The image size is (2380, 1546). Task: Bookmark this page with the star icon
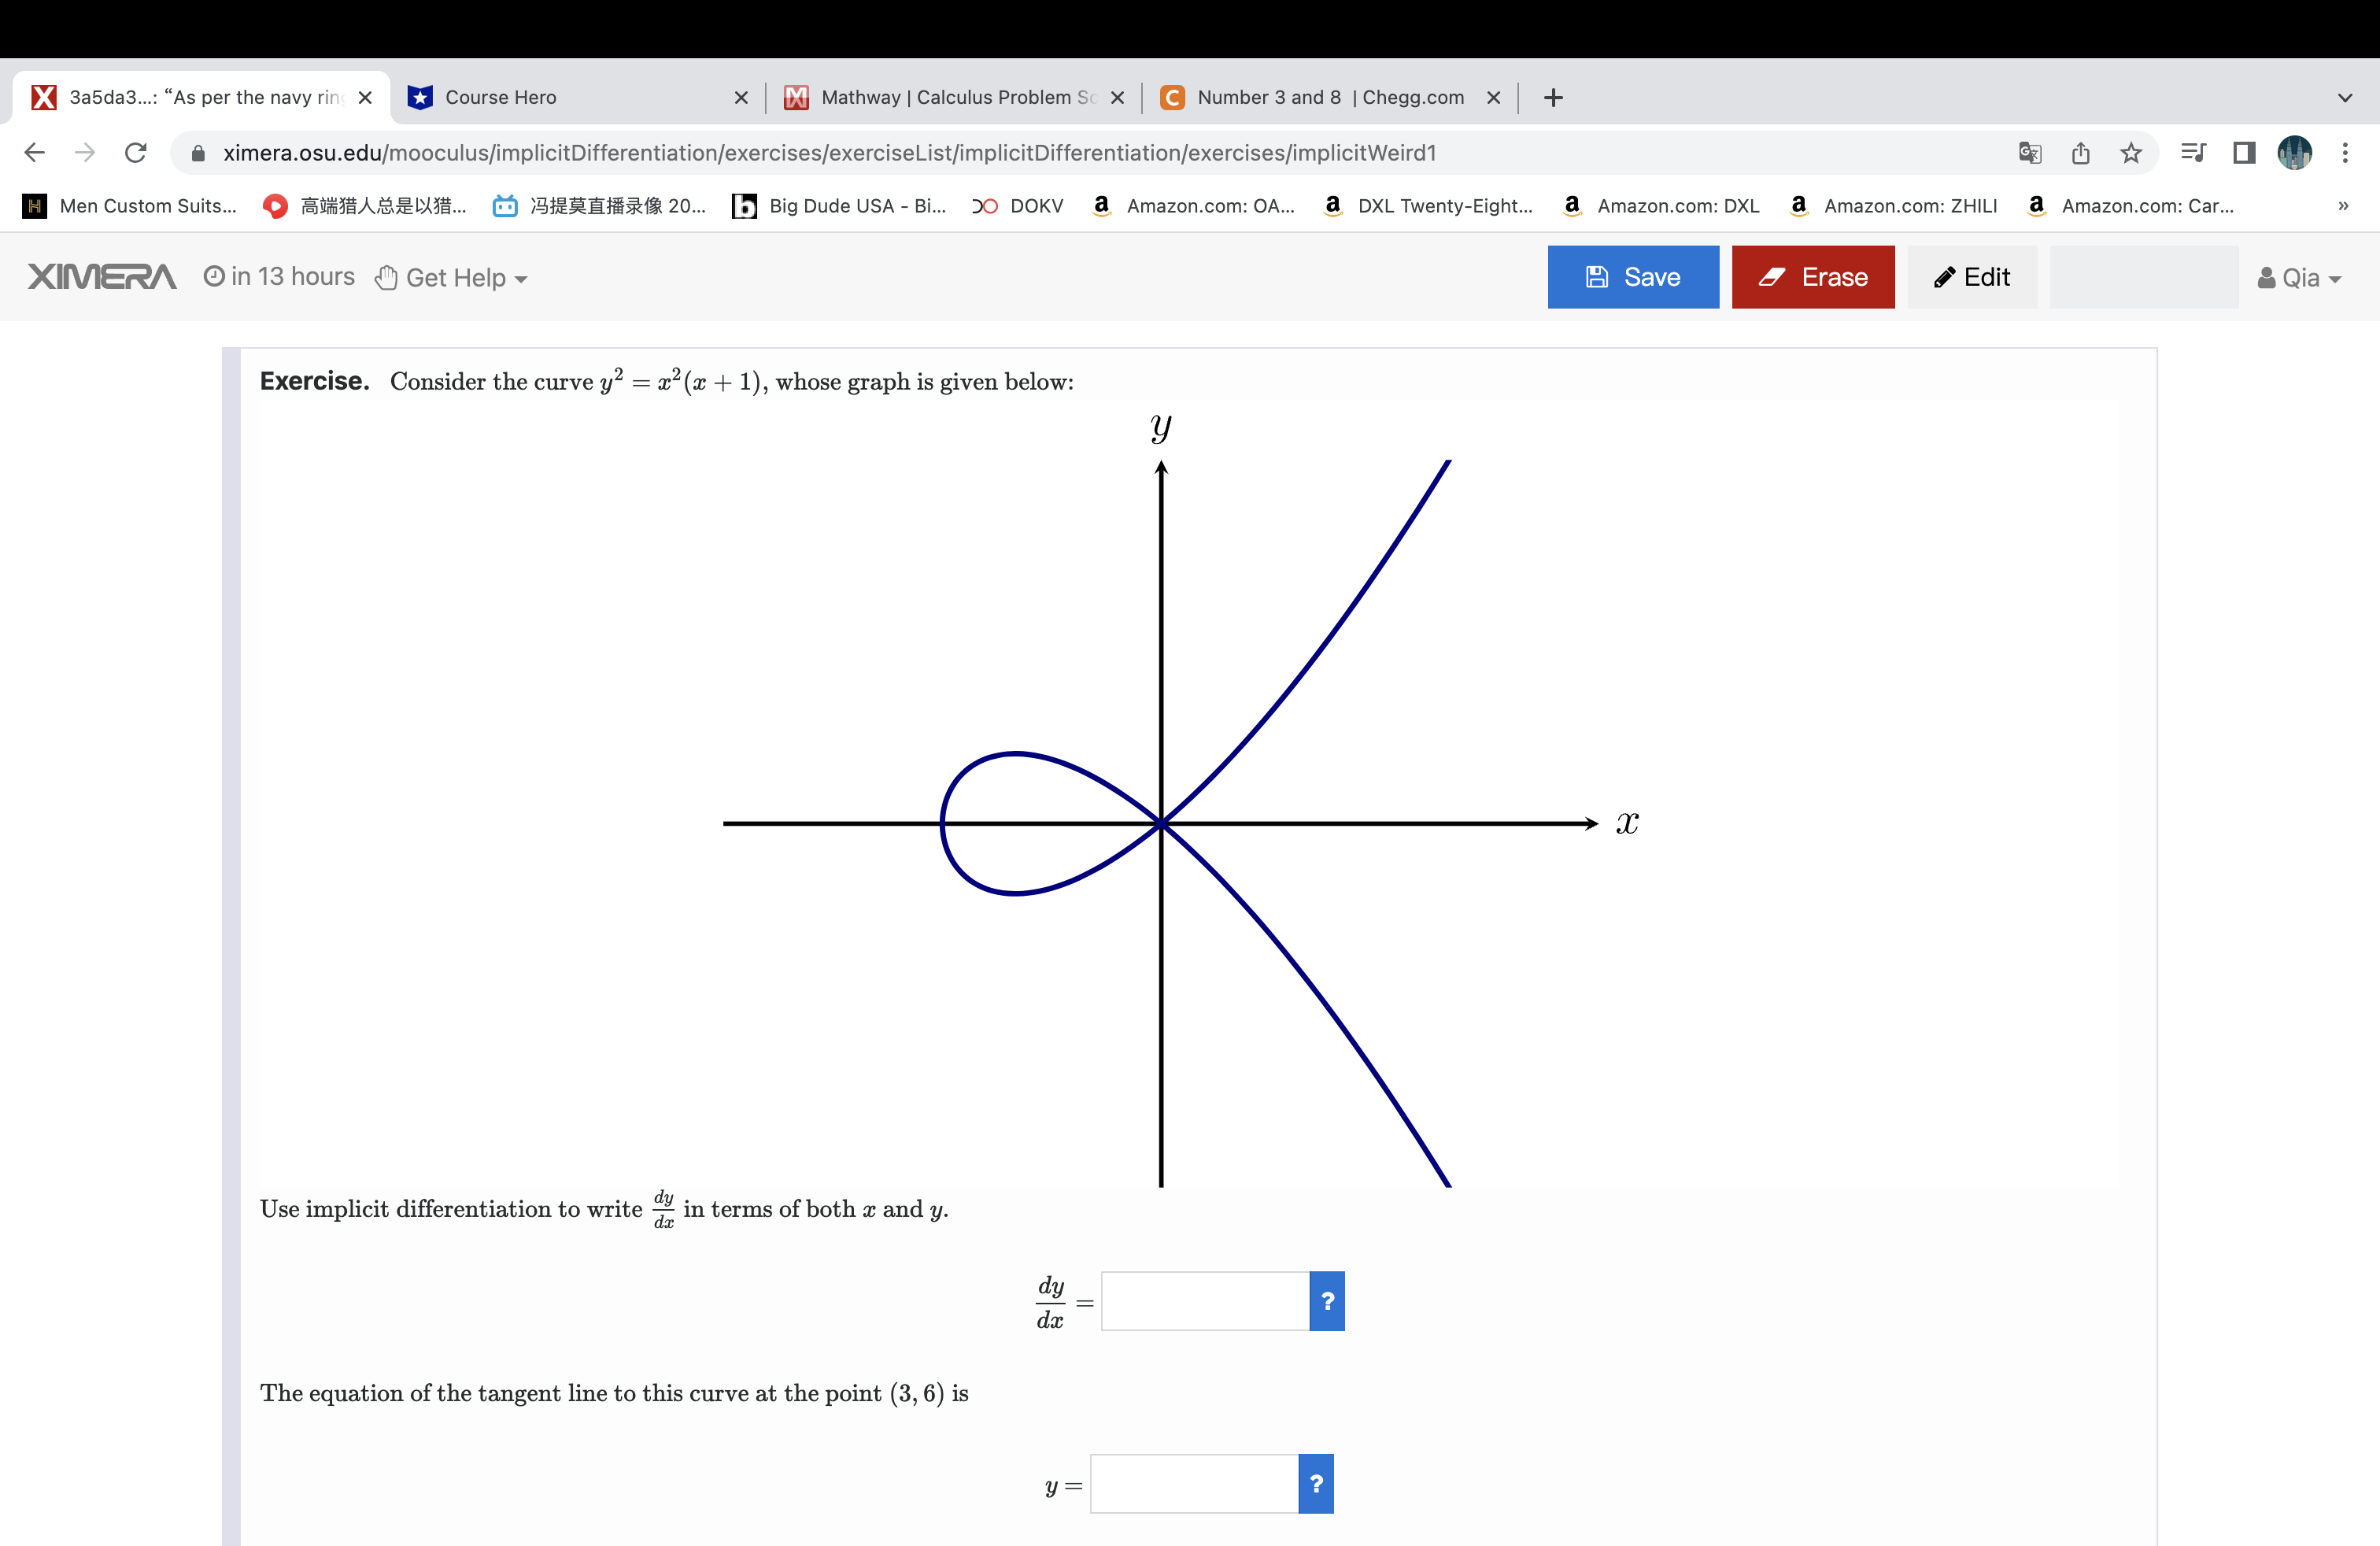2131,152
